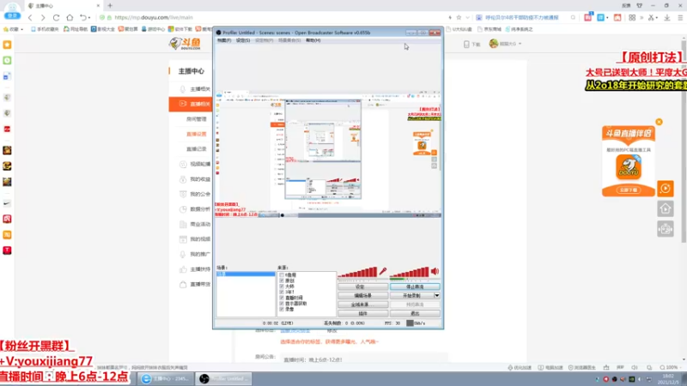Reload the Douyu page
The height and width of the screenshot is (386, 687).
56,17
